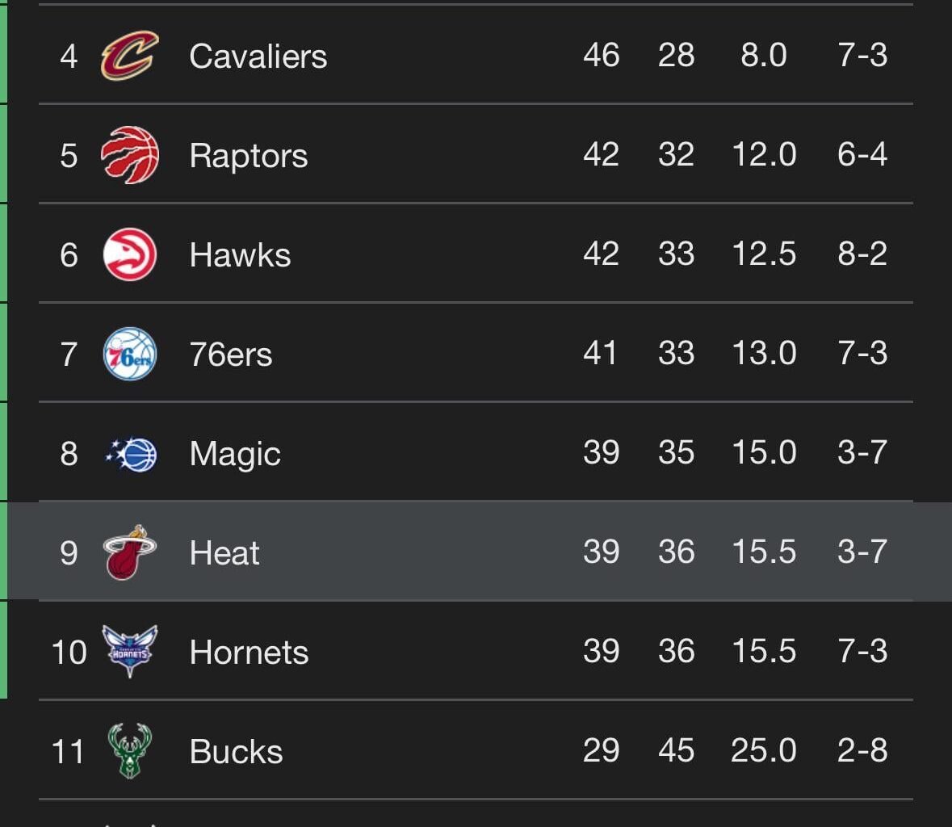Tap the Hornets team logo
This screenshot has width=952, height=827.
click(x=129, y=651)
